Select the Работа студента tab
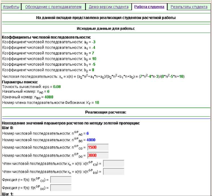This screenshot has height=196, width=212. [149, 7]
